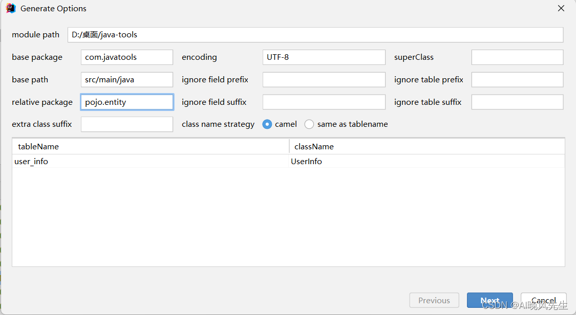Click the relative package text box
576x315 pixels.
coord(126,102)
